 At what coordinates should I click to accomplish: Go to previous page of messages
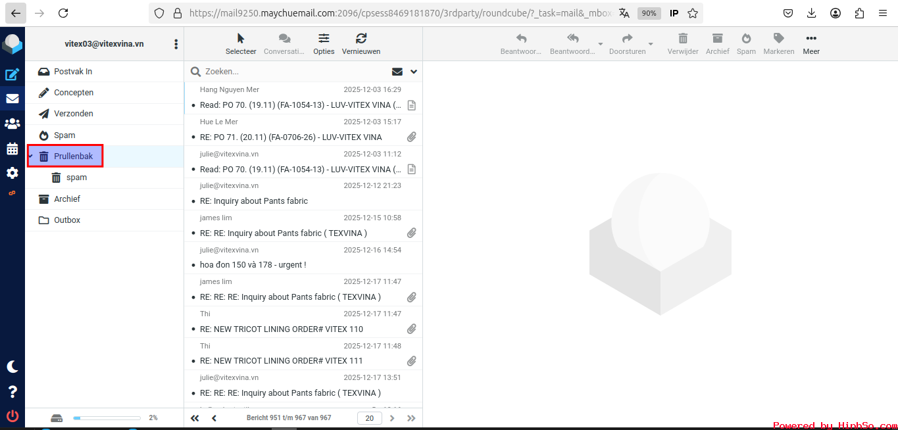[x=214, y=418]
